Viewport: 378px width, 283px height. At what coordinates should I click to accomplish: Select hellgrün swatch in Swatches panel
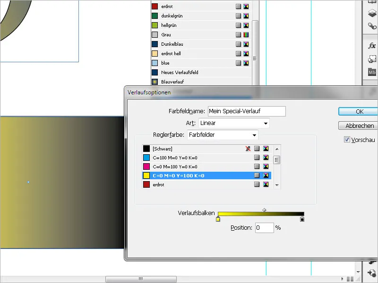(201, 25)
